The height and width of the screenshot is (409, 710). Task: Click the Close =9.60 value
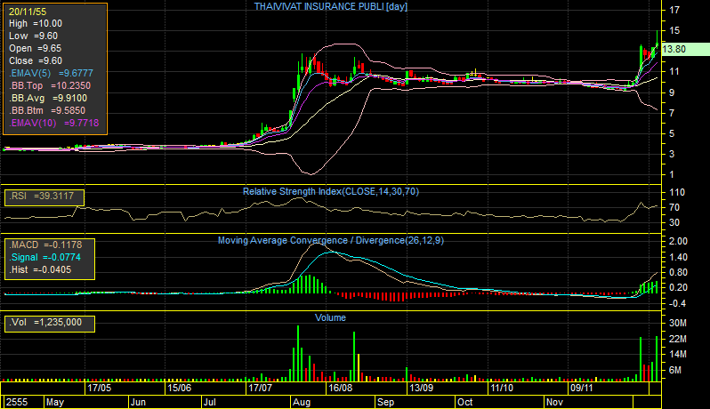pyautogui.click(x=36, y=60)
